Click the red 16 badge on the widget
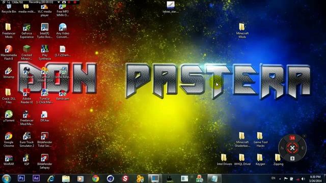The height and width of the screenshot is (183, 326). [292, 138]
